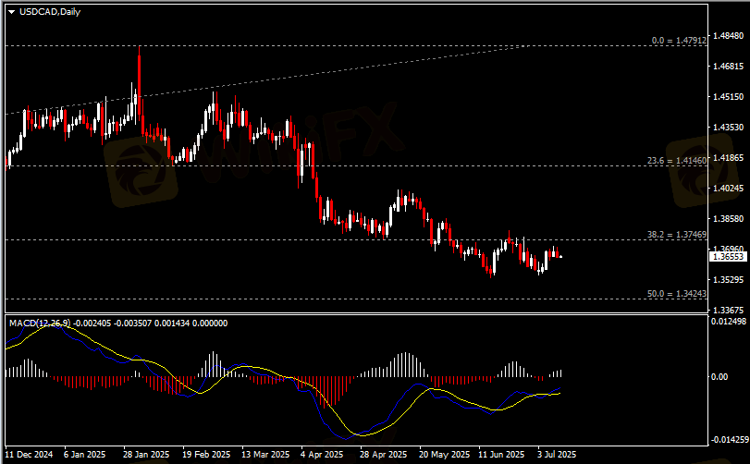Select the 23.6 = 1.41460 Fibonacci label
Image resolution: width=750 pixels, height=464 pixels.
pyautogui.click(x=677, y=161)
